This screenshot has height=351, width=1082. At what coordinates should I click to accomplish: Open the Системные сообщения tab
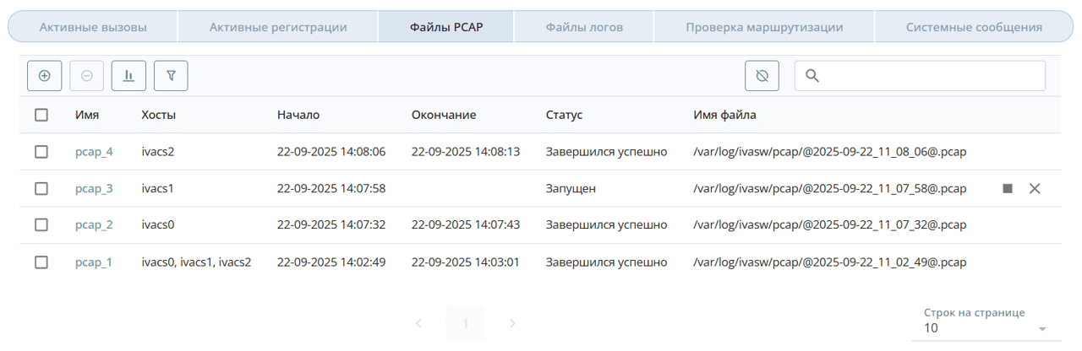pos(974,27)
